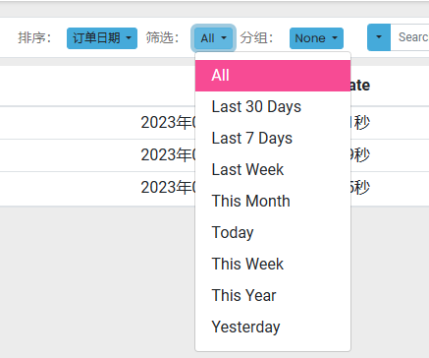Click the caret arrow in None button
This screenshot has height=358, width=429.
click(335, 38)
